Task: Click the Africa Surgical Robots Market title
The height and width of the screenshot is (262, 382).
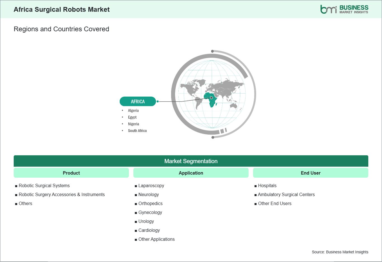Action: [x=62, y=9]
